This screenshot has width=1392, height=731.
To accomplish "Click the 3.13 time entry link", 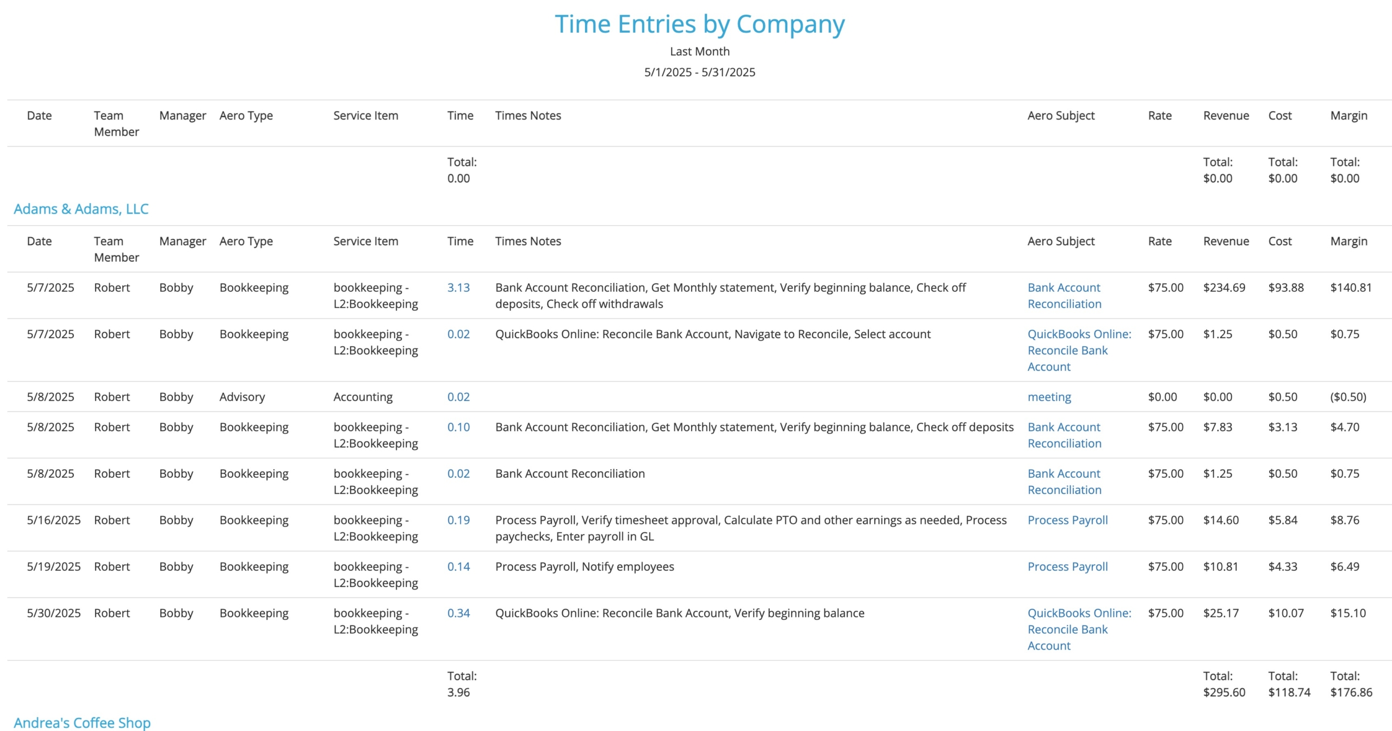I will coord(458,287).
